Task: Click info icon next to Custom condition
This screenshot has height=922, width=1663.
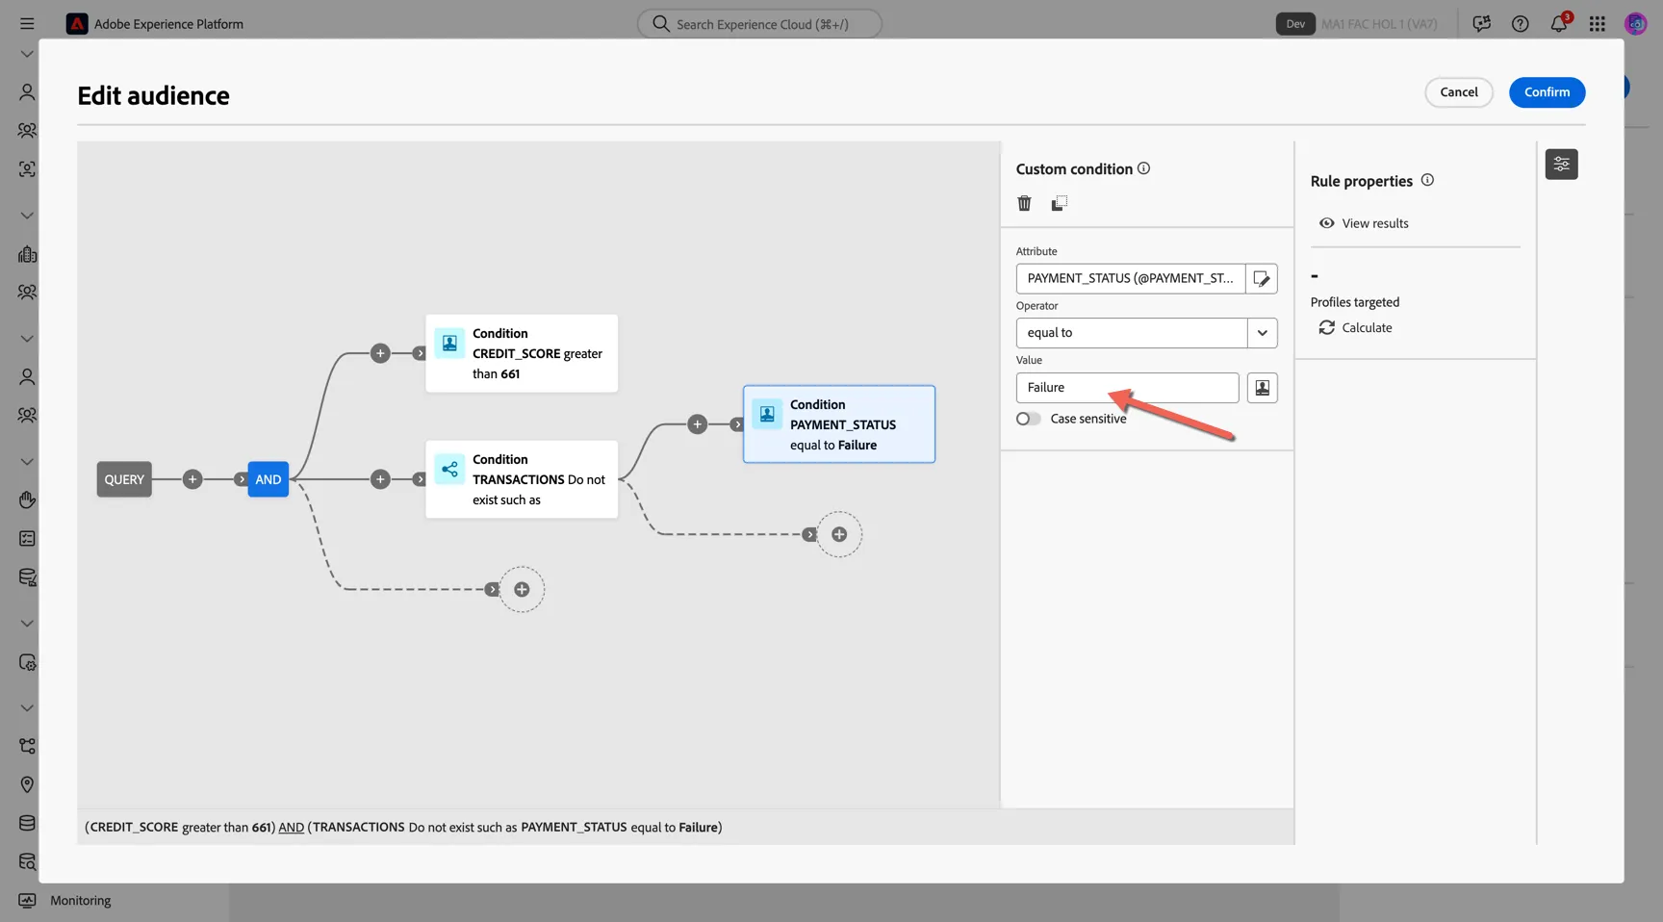Action: click(x=1143, y=168)
